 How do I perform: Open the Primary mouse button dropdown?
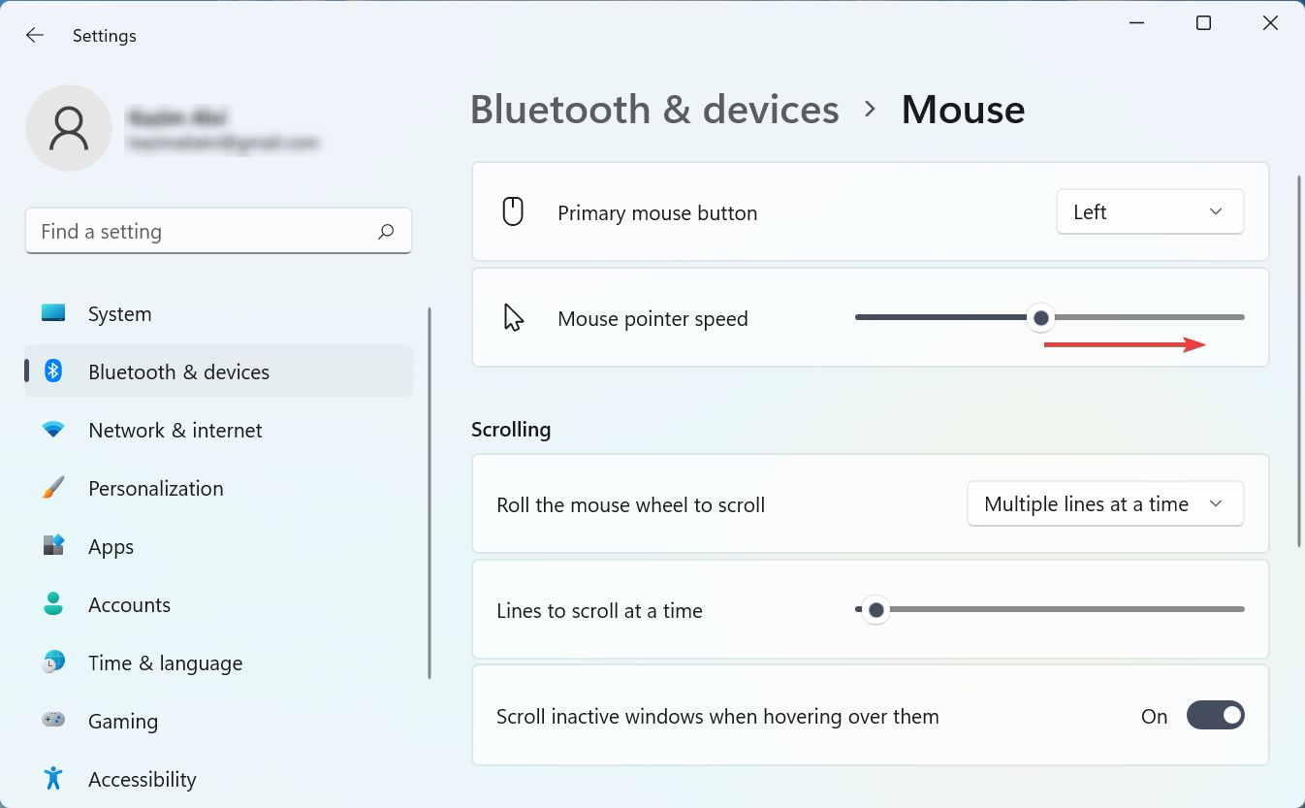pos(1149,211)
